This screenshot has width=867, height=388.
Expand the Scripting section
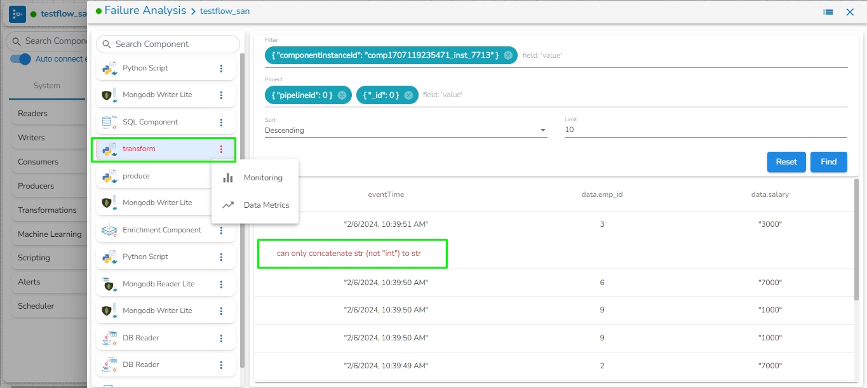pyautogui.click(x=48, y=258)
